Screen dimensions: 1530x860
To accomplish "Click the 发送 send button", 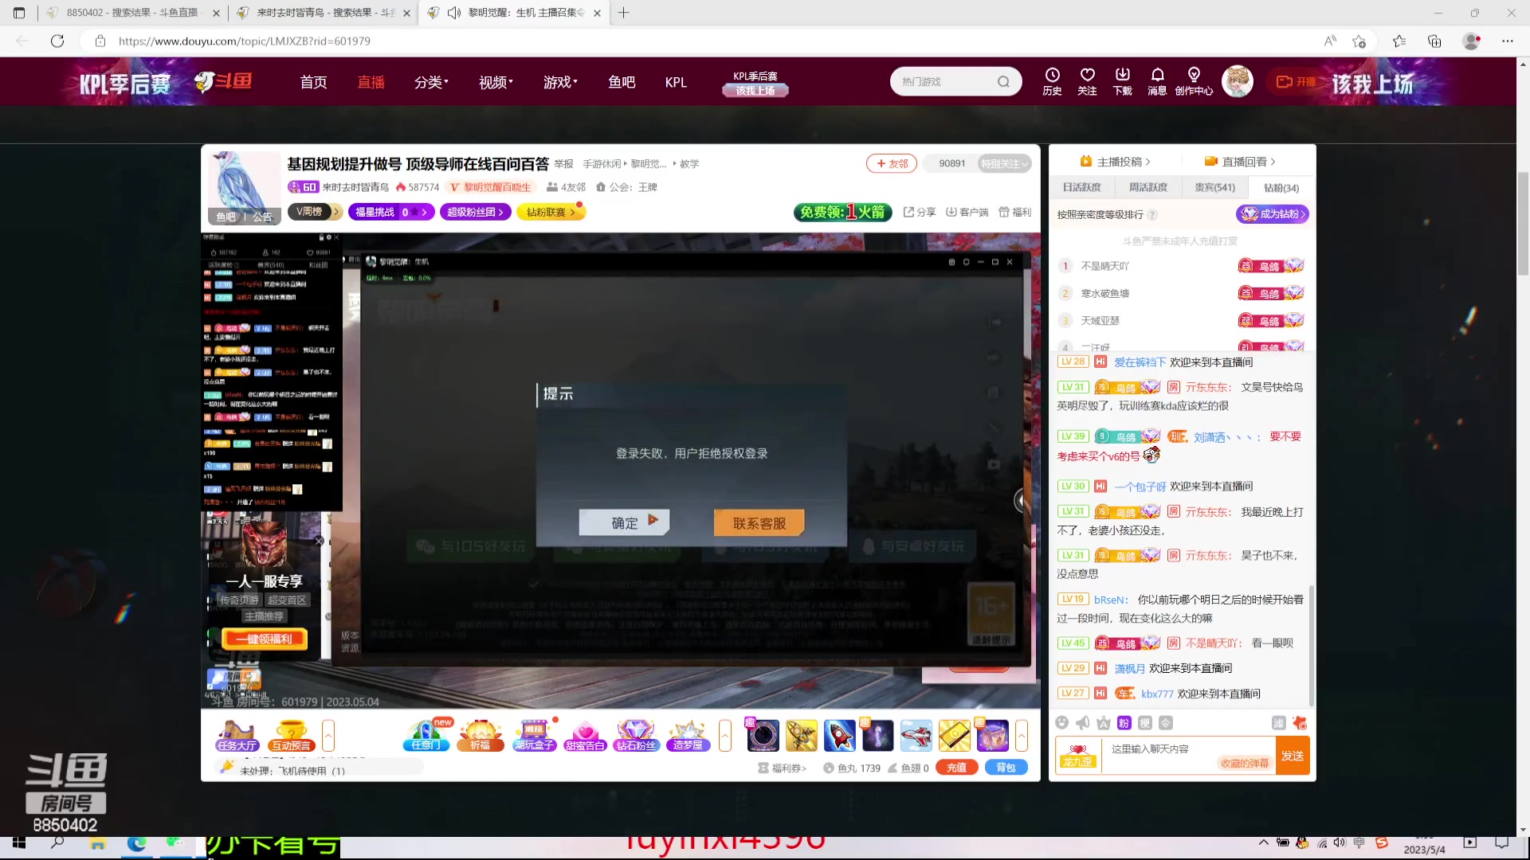I will click(1293, 756).
